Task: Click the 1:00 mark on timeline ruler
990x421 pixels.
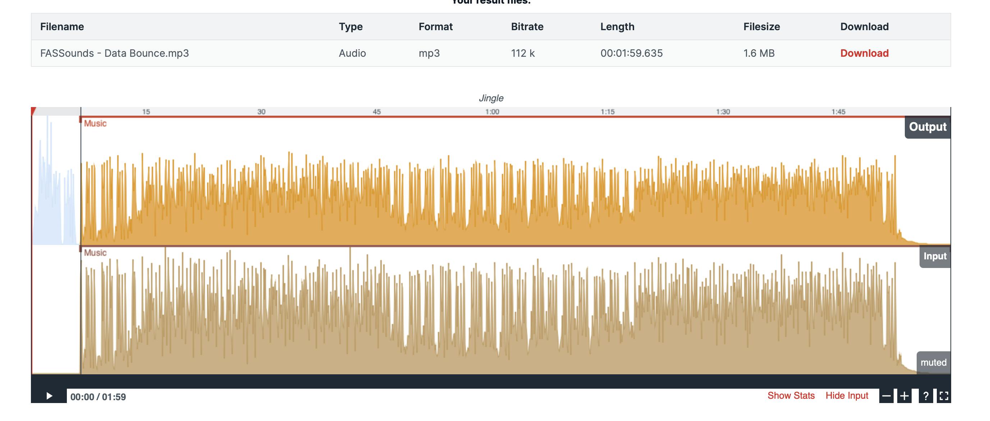Action: pyautogui.click(x=492, y=112)
